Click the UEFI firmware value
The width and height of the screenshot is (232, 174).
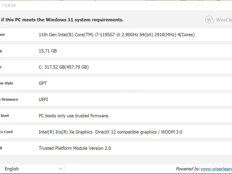(43, 99)
